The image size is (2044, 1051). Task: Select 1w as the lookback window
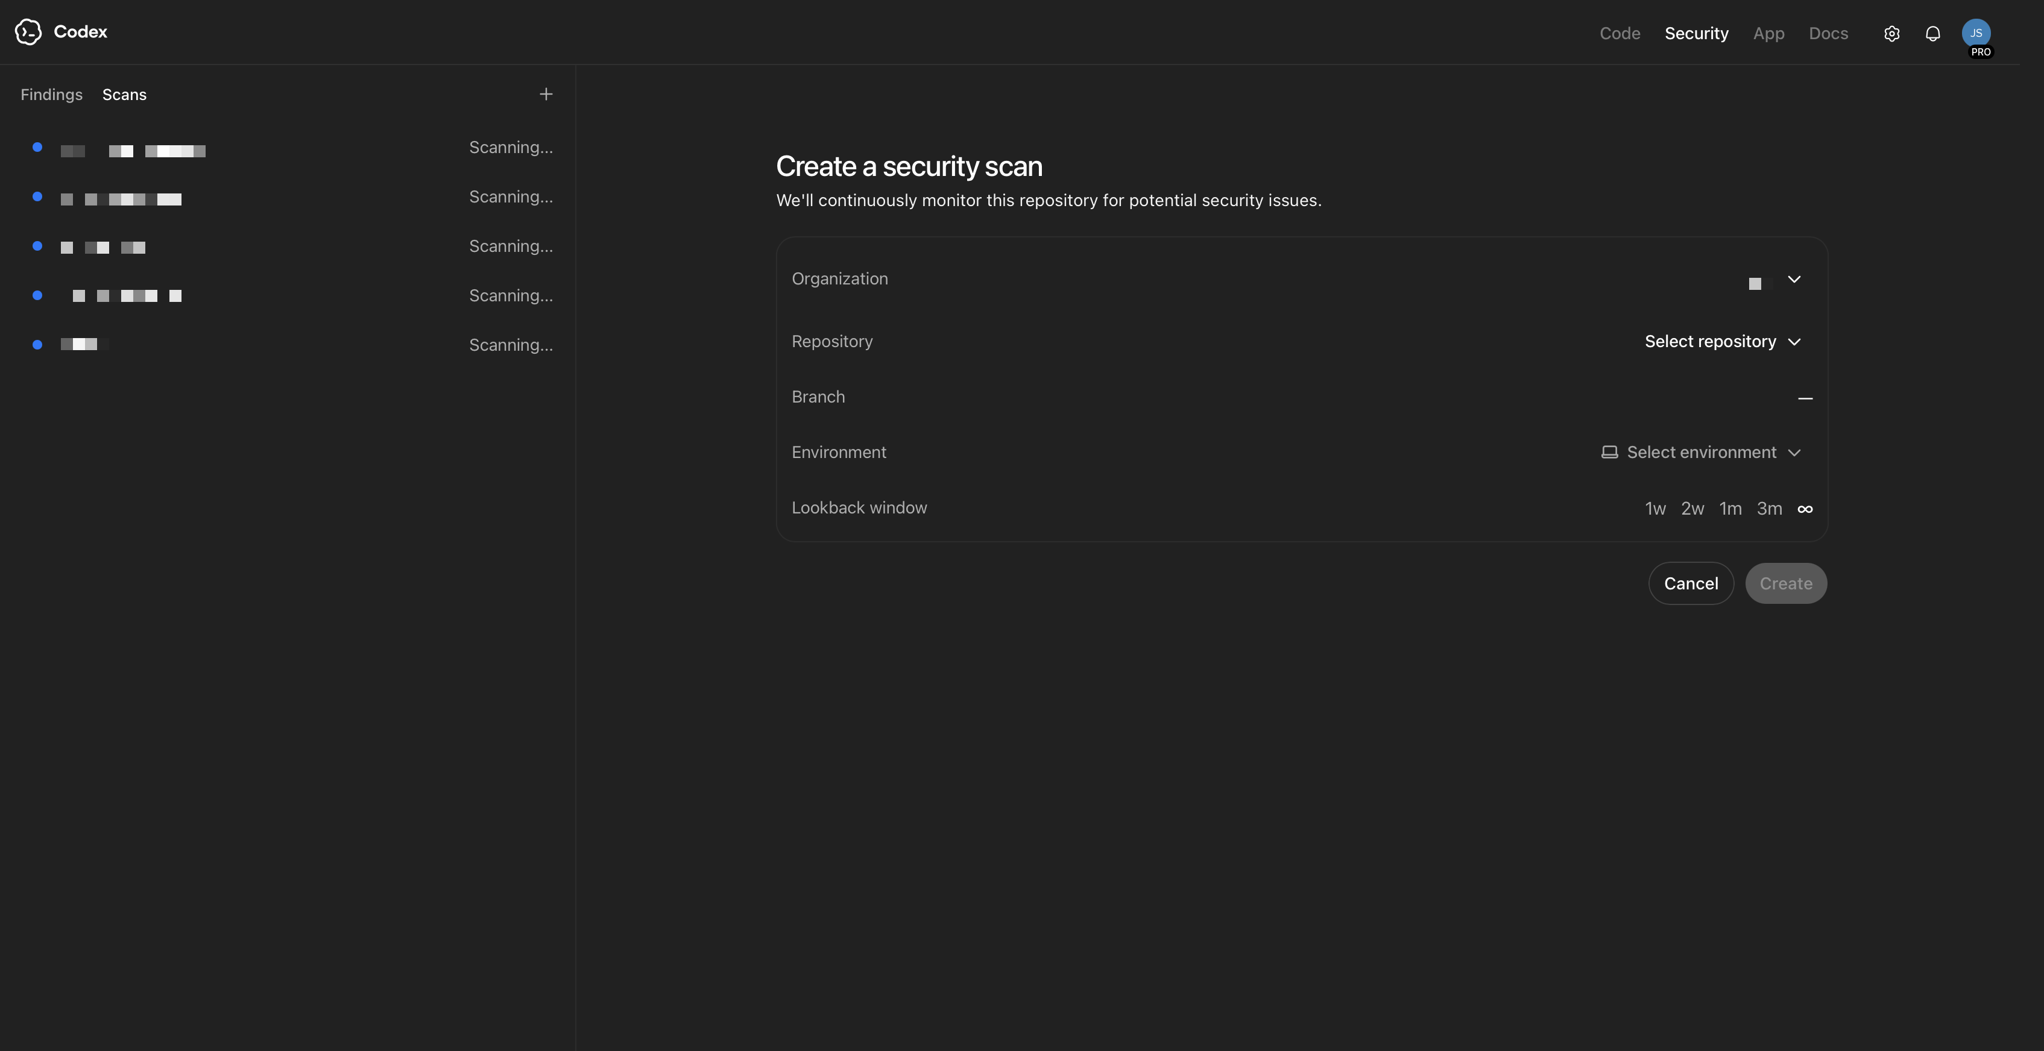click(x=1655, y=509)
